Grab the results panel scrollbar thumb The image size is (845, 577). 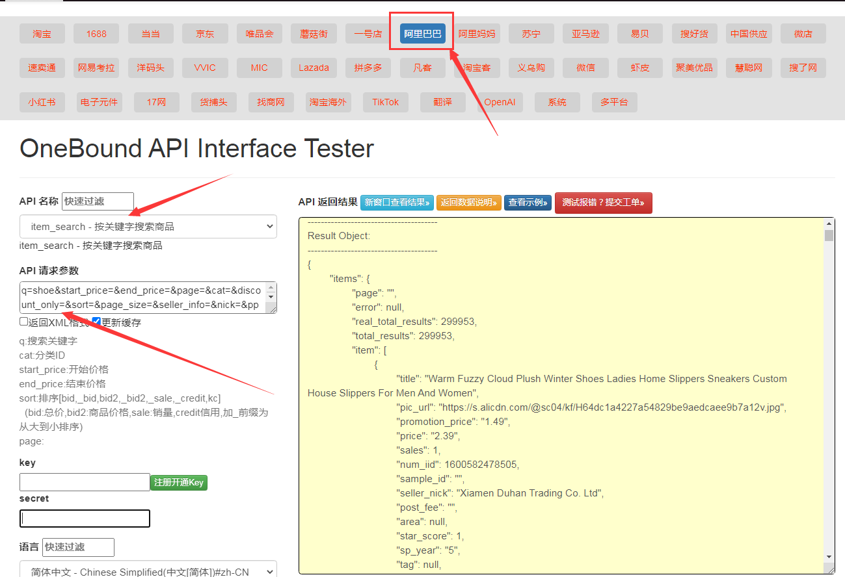829,235
